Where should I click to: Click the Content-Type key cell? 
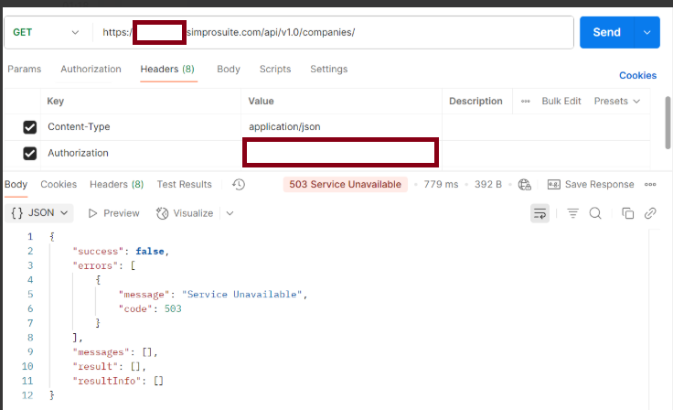pos(141,127)
